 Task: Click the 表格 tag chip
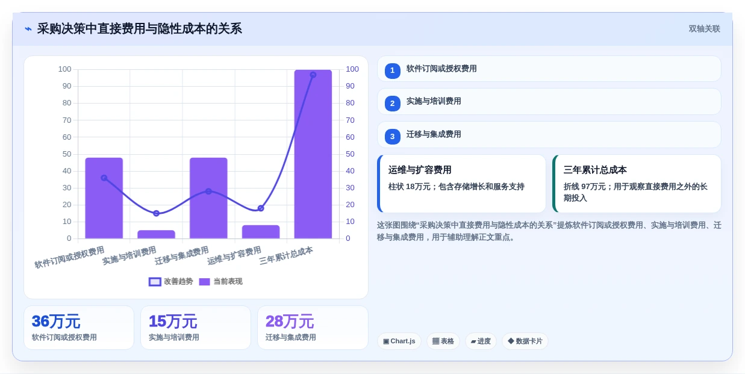443,341
